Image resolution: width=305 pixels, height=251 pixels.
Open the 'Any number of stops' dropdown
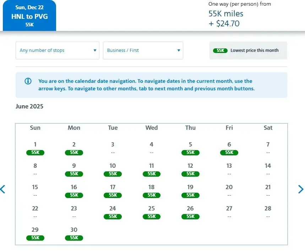(x=58, y=50)
